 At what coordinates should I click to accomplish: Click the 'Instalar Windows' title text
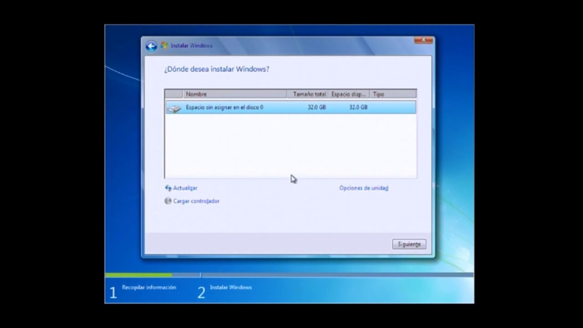[x=191, y=46]
